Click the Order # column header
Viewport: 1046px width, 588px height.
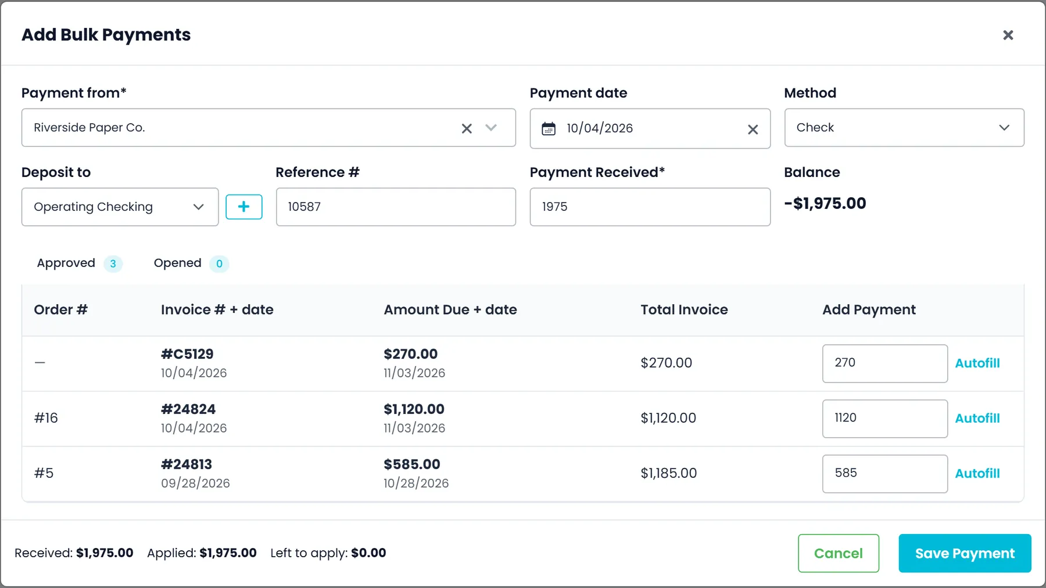(x=60, y=310)
